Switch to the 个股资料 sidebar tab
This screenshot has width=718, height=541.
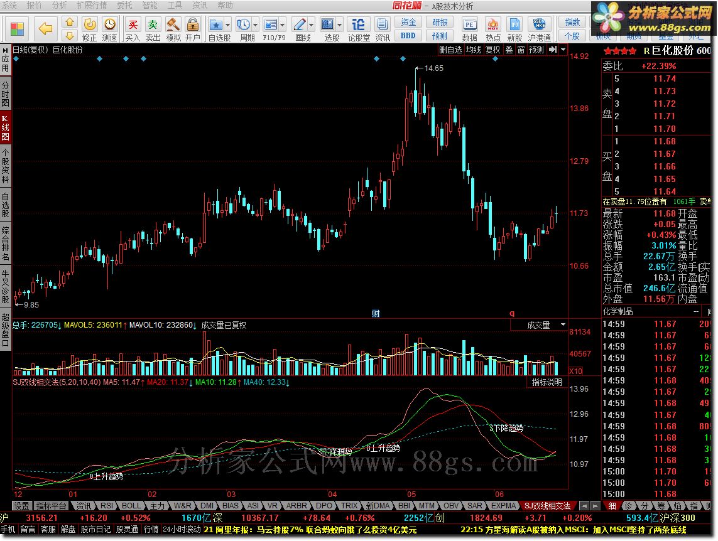click(6, 166)
